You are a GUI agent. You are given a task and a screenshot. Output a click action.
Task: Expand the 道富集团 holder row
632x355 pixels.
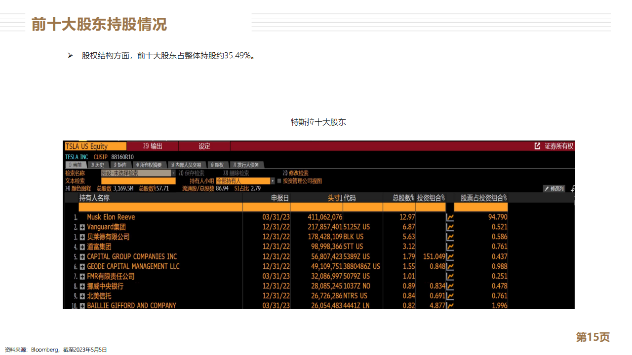pos(82,247)
